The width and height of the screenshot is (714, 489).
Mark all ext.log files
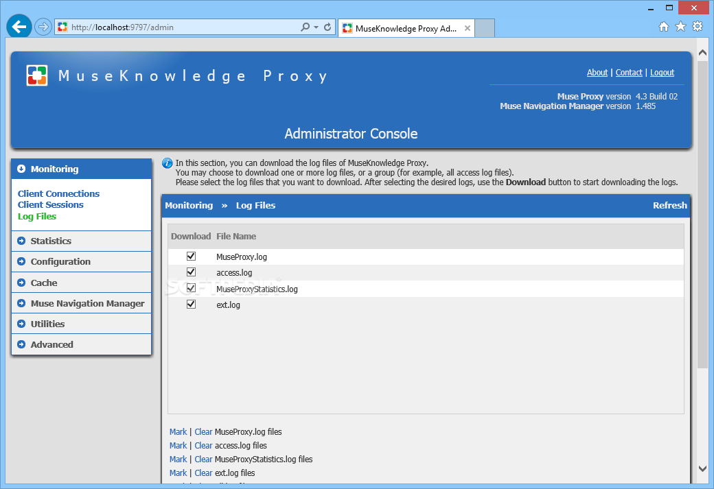[178, 473]
